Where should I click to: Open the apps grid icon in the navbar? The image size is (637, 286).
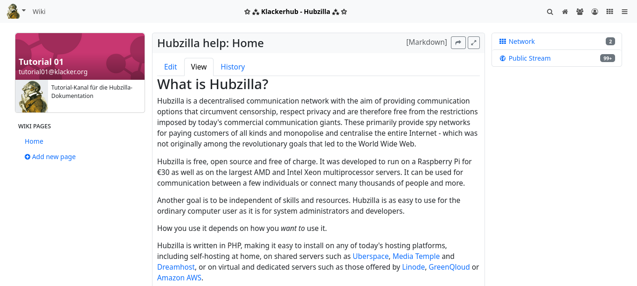(x=609, y=12)
